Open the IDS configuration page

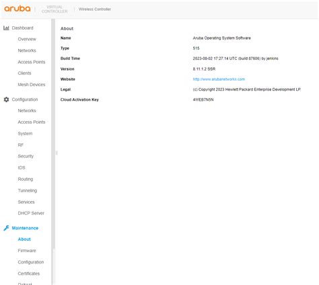coord(22,168)
